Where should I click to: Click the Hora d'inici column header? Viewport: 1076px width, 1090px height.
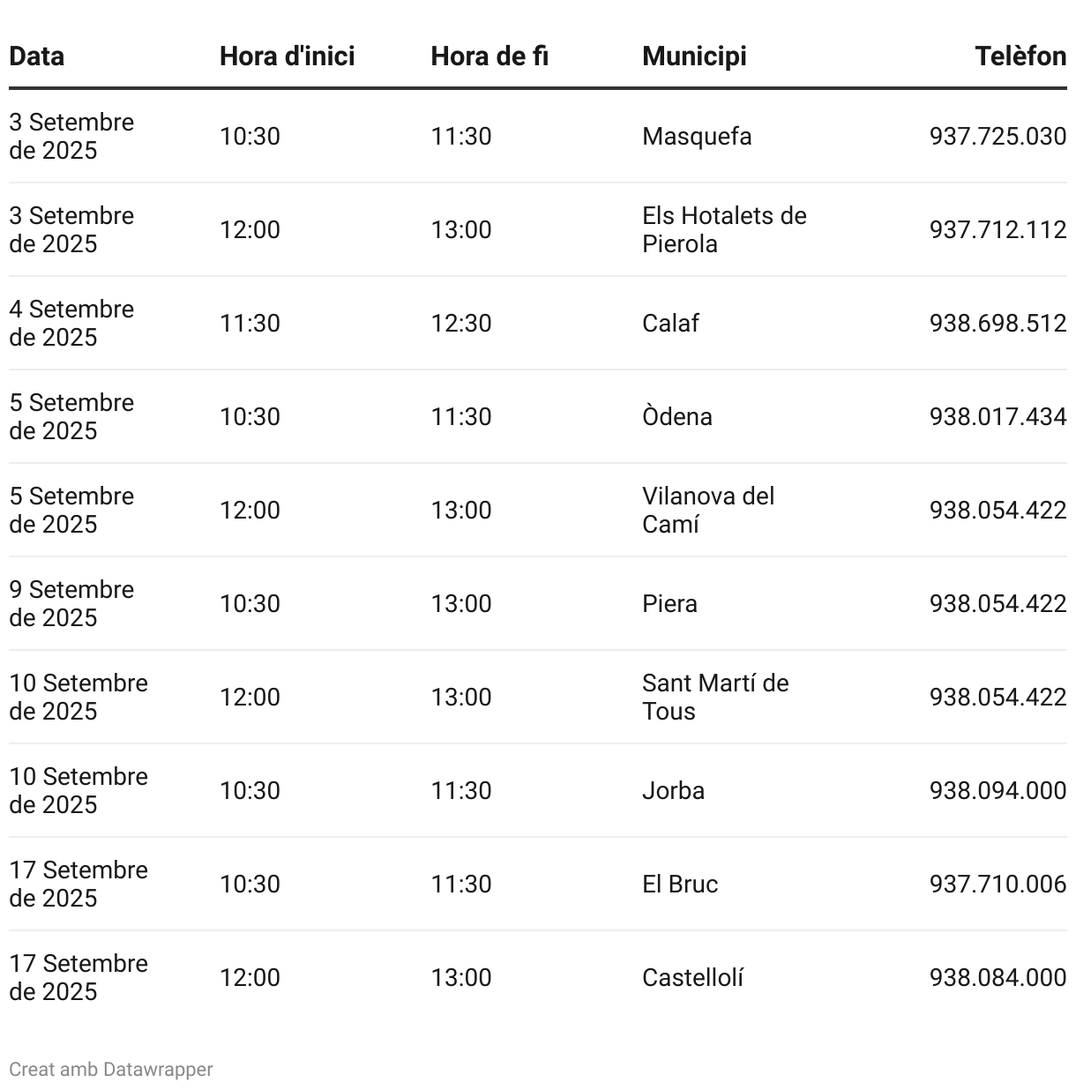tap(287, 56)
